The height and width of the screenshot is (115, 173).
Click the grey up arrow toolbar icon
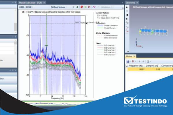coord(73,7)
